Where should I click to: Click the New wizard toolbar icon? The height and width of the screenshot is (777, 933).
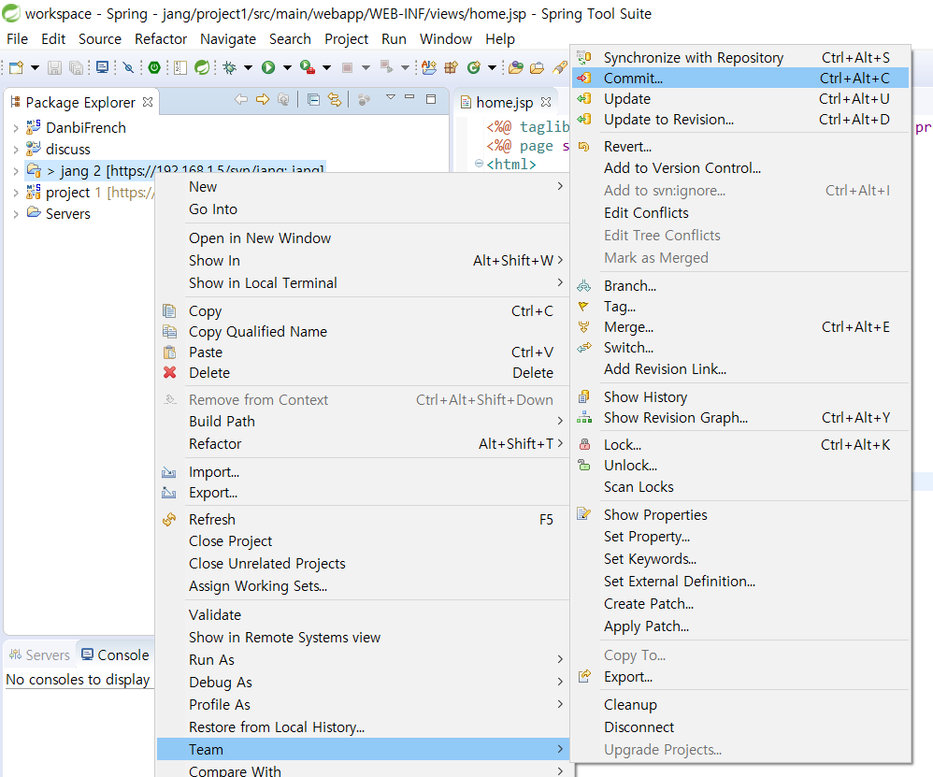tap(16, 67)
